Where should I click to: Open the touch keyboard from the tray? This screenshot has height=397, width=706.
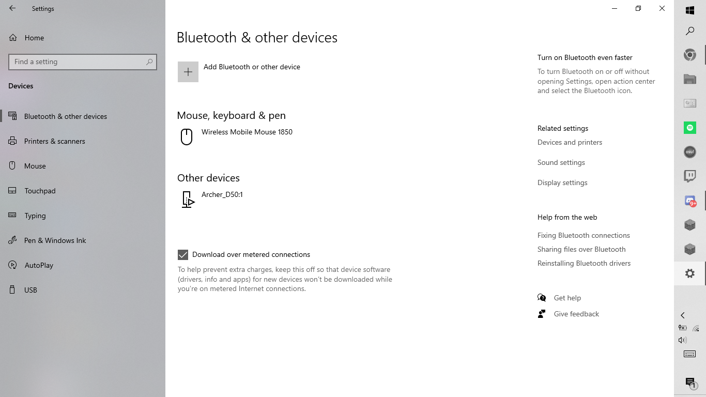tap(690, 354)
